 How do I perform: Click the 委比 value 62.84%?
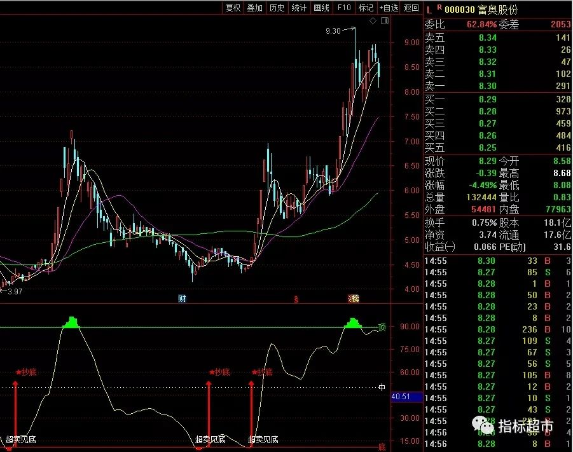pos(481,25)
